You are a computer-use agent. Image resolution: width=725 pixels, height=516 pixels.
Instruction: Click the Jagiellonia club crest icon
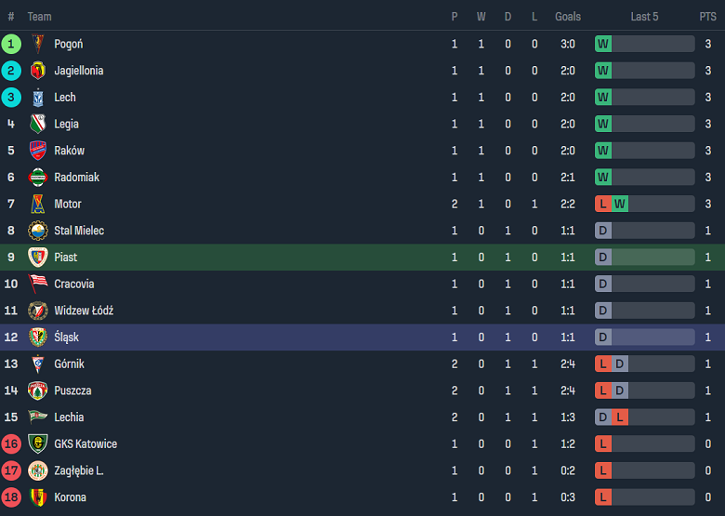coord(38,71)
